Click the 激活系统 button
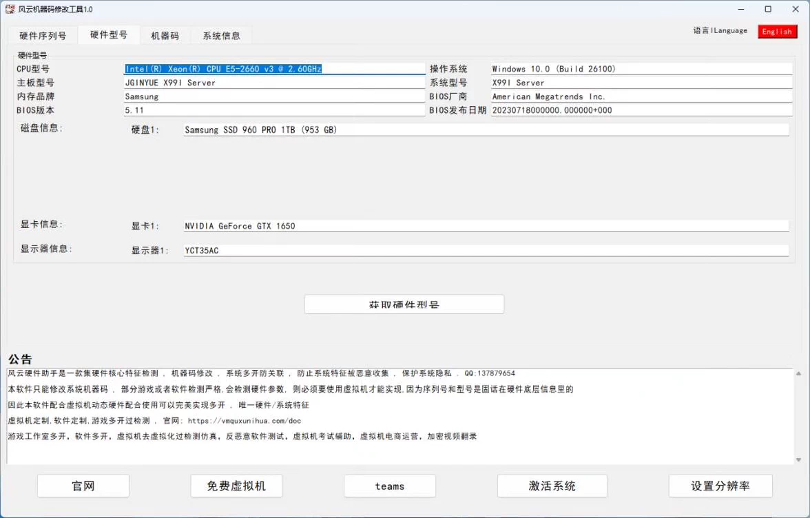Image resolution: width=810 pixels, height=518 pixels. point(552,486)
